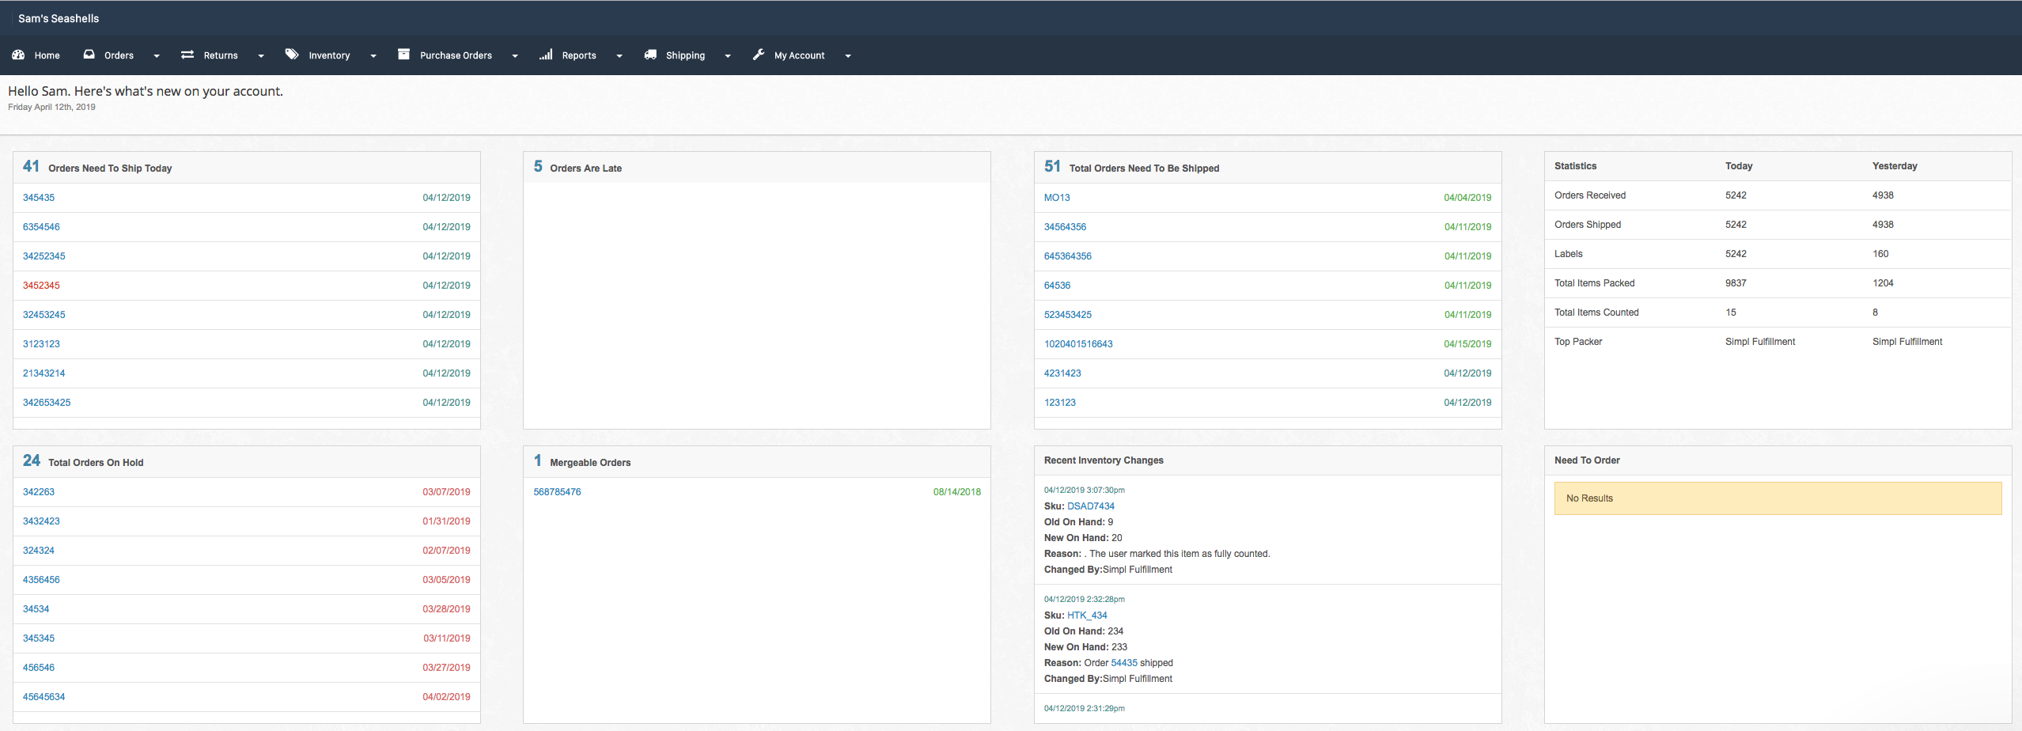Image resolution: width=2022 pixels, height=731 pixels.
Task: Open shipped order 54435 link
Action: tap(1124, 663)
